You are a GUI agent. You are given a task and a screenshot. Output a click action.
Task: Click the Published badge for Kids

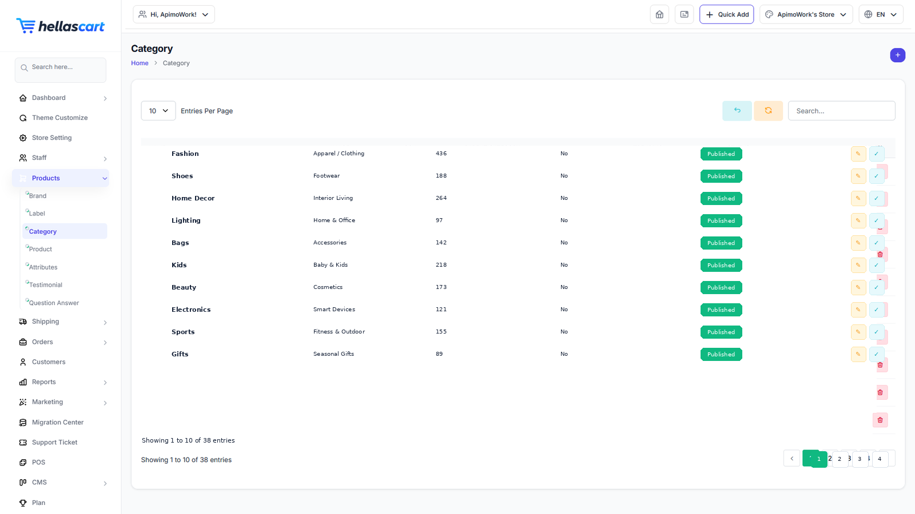tap(721, 266)
